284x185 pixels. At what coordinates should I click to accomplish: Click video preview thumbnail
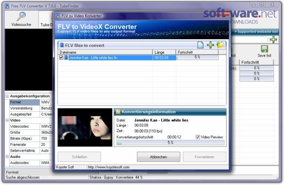coord(85,127)
